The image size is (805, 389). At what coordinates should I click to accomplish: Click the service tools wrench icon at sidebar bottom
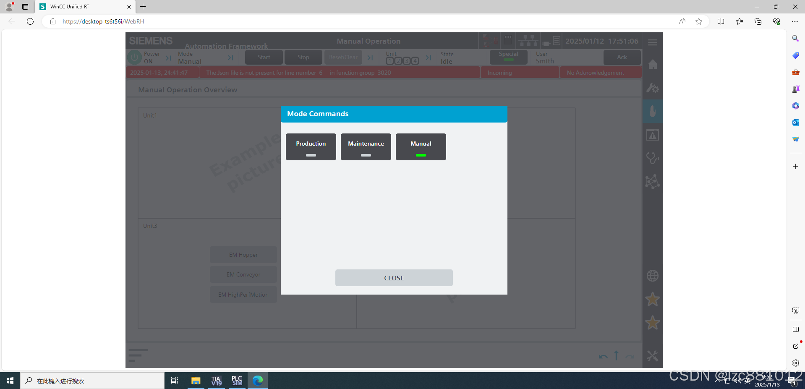pos(652,355)
